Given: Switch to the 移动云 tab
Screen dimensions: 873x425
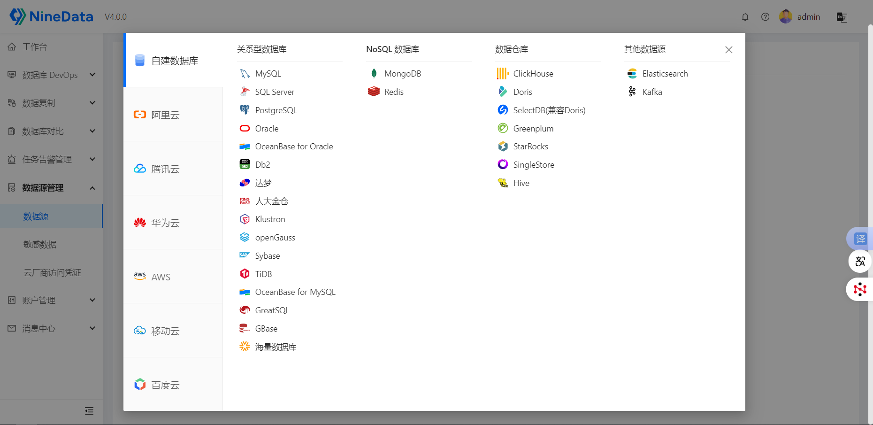Looking at the screenshot, I should point(174,331).
